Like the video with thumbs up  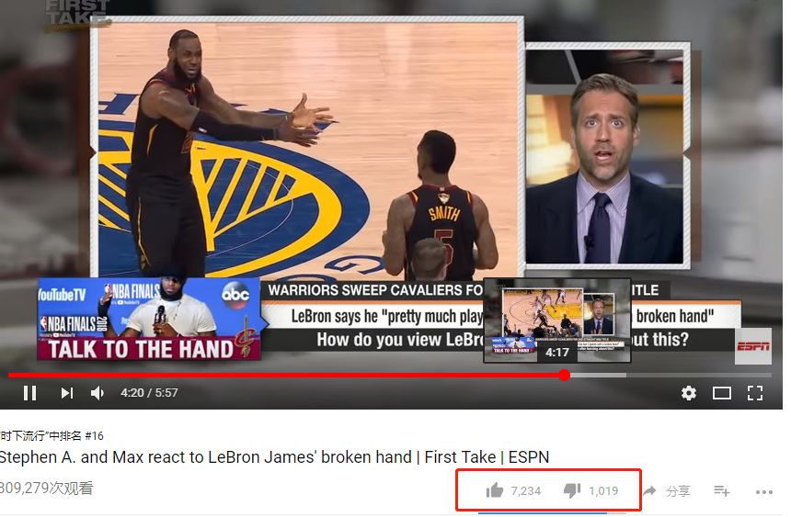pos(495,490)
